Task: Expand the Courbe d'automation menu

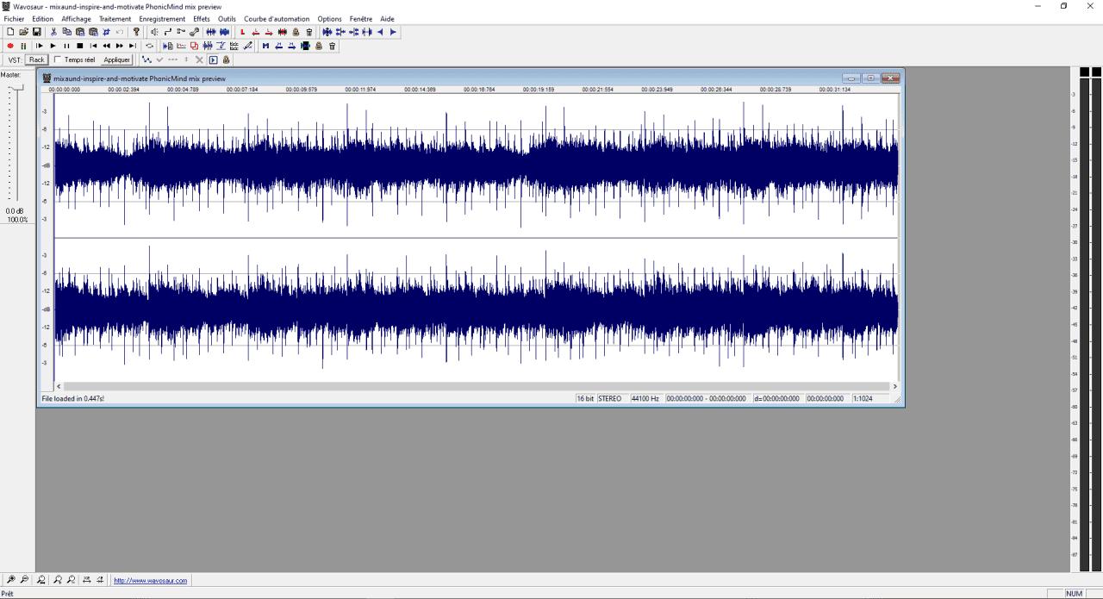Action: click(276, 19)
